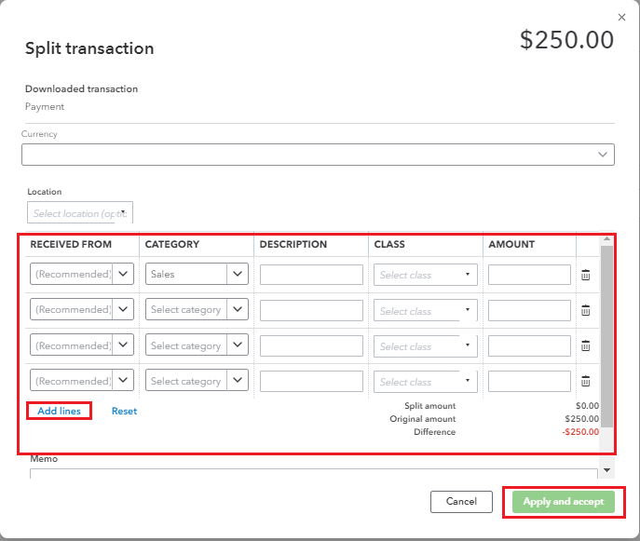Delete the first split line with trash icon
The width and height of the screenshot is (640, 541).
click(586, 275)
